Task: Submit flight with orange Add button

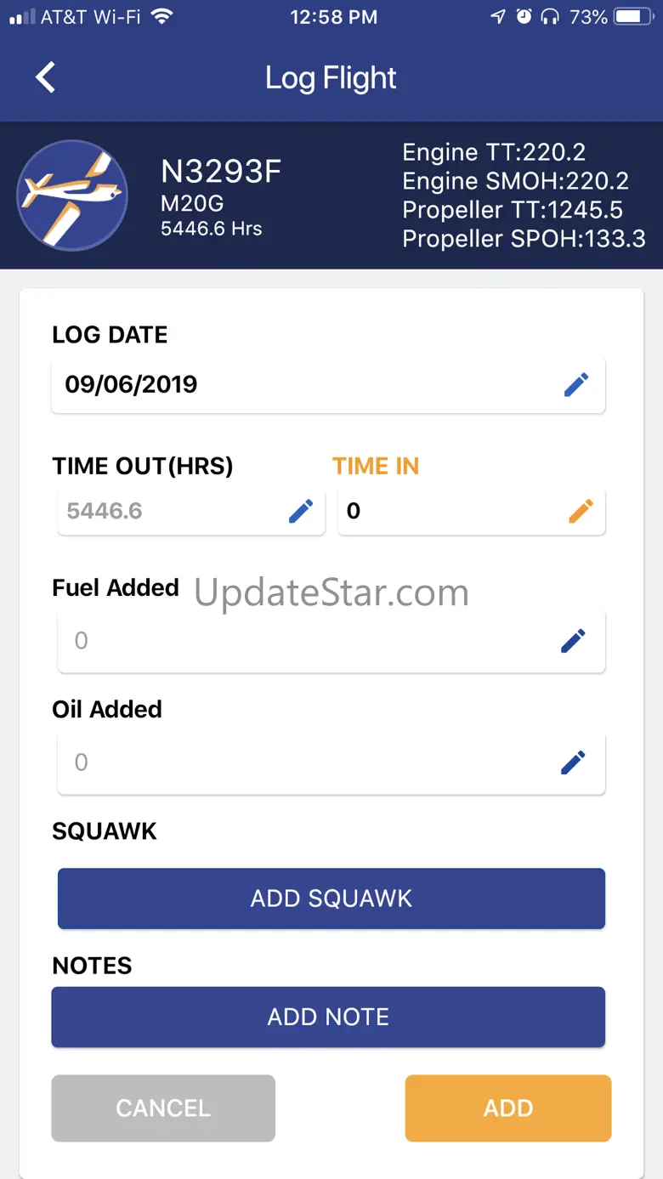Action: click(508, 1108)
